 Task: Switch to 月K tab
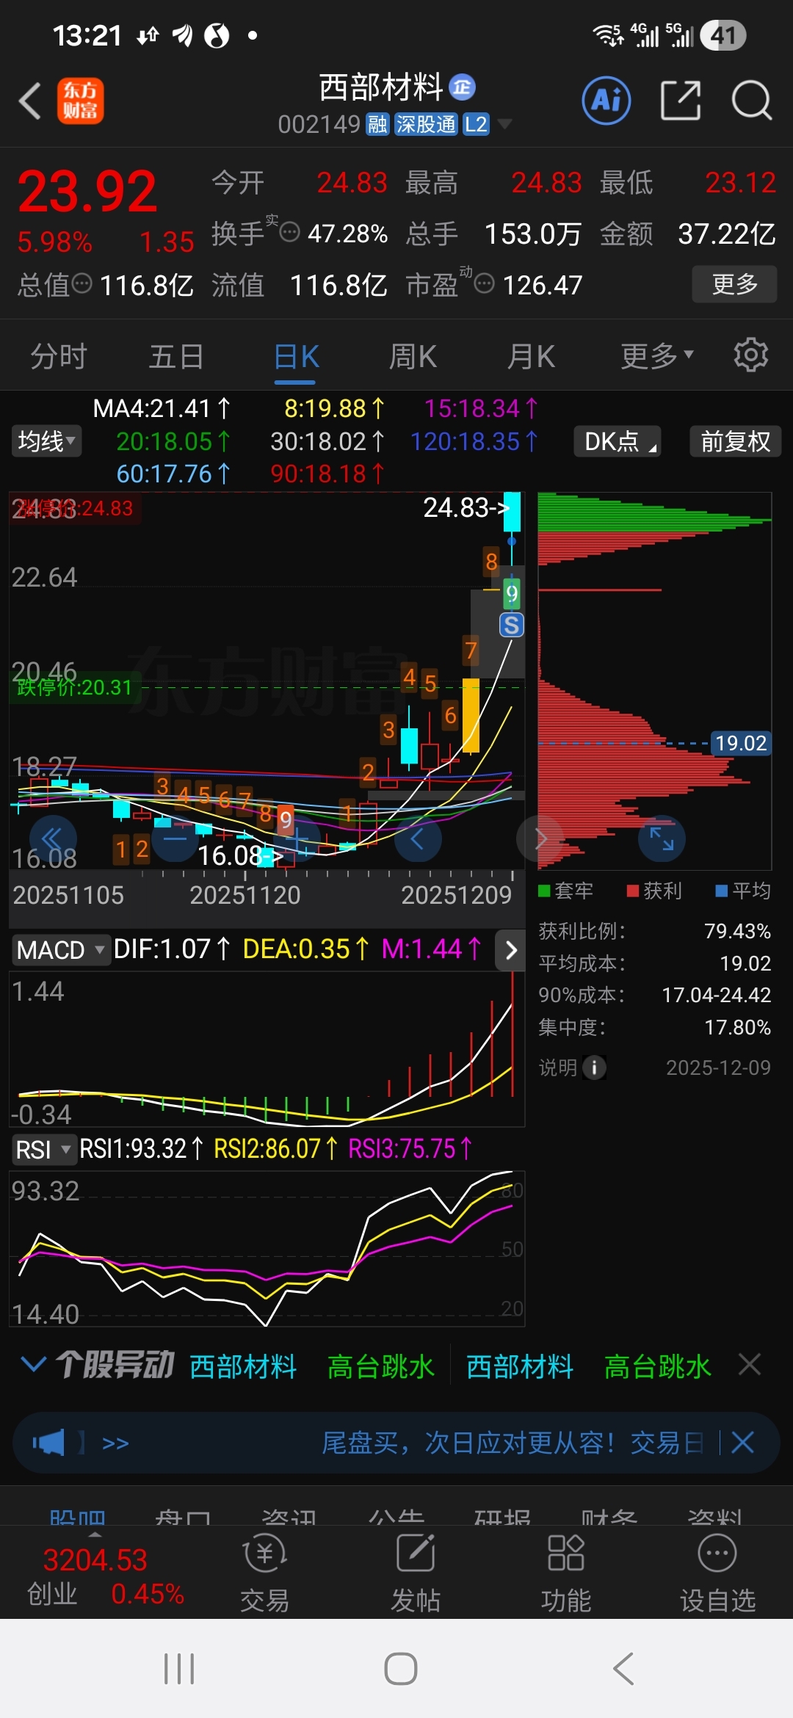(x=531, y=356)
